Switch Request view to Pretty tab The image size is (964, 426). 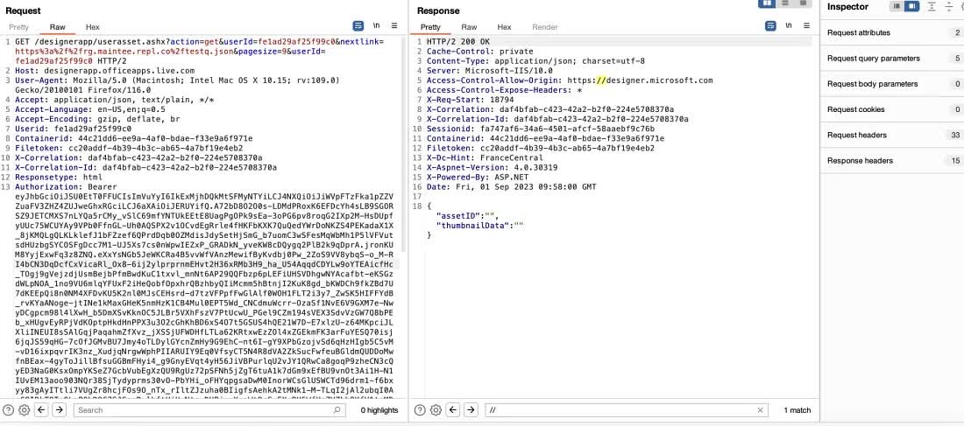click(x=18, y=27)
